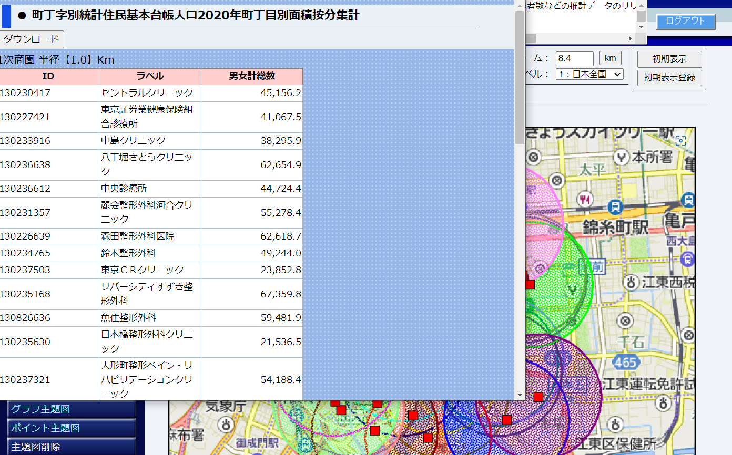This screenshot has width=732, height=455.
Task: Click the icon below 江東運転免許 label
Action: click(x=664, y=403)
